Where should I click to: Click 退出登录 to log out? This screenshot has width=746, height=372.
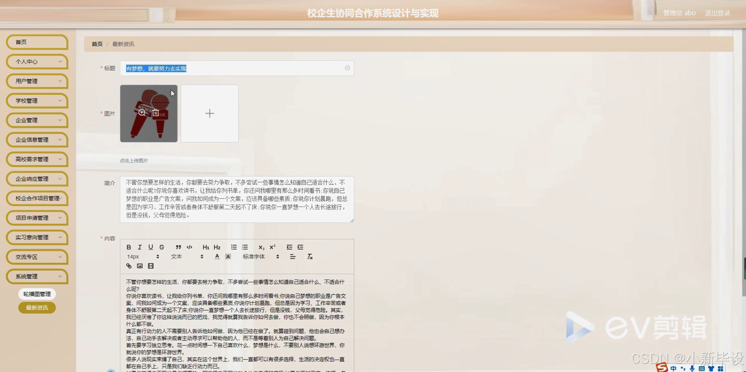click(717, 12)
